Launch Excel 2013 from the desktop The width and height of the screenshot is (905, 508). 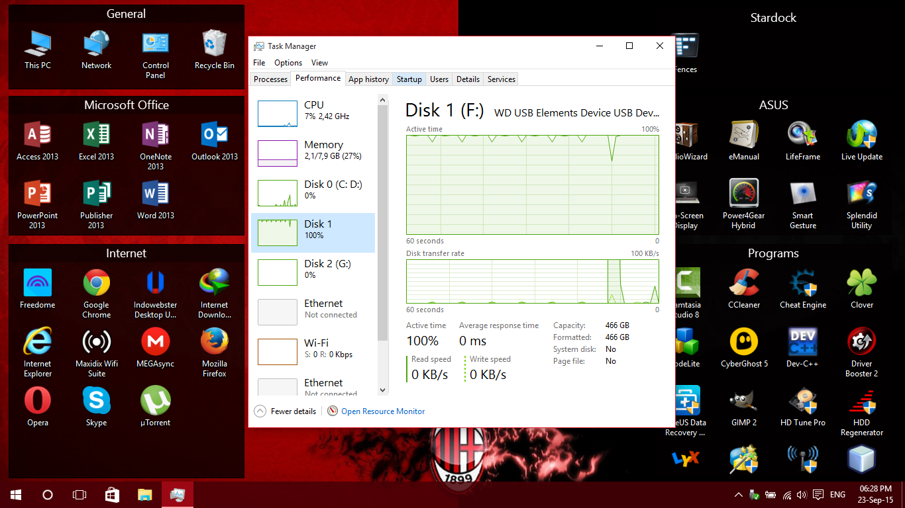pos(96,141)
